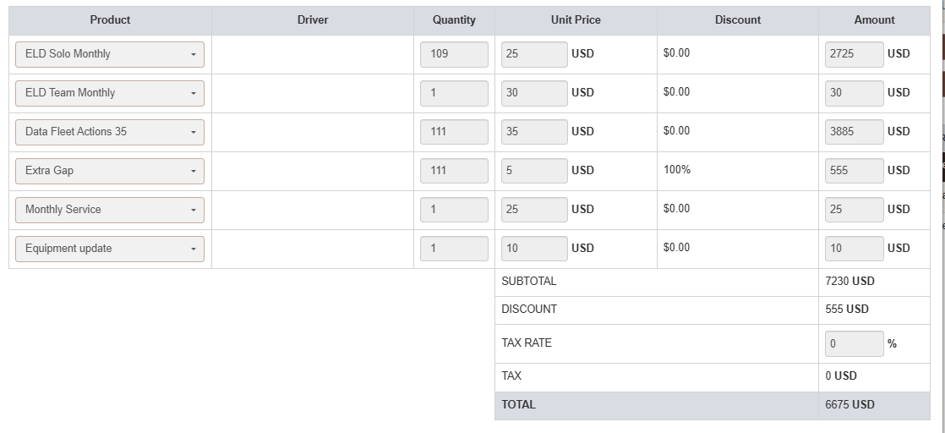Screen dimensions: 945x433
Task: Expand the ELD Team Monthly product dropdown
Action: click(110, 93)
